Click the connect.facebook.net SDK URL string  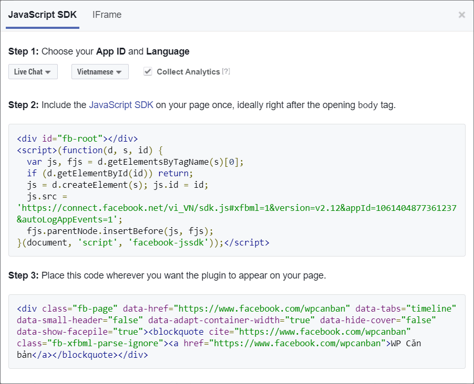(236, 208)
